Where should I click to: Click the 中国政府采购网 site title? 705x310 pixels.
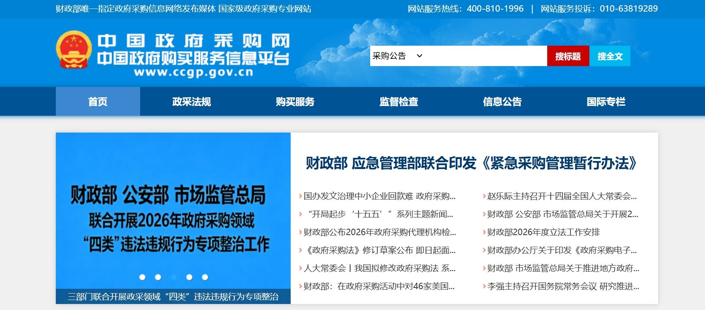(x=193, y=40)
